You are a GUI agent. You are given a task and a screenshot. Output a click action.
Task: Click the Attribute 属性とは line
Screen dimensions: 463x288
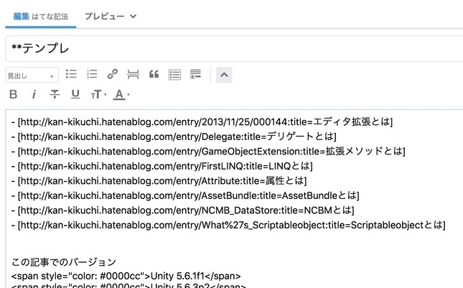point(159,181)
